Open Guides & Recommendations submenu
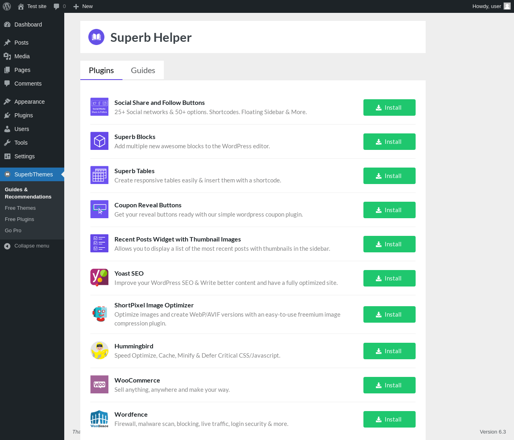The width and height of the screenshot is (514, 440). [x=32, y=193]
